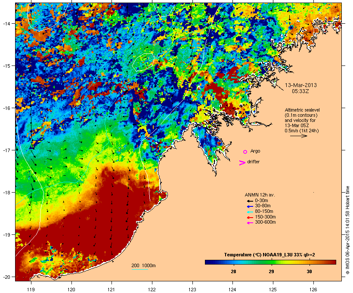Click the '(0.1m contours)' text
The image size is (353, 293).
pyautogui.click(x=301, y=115)
